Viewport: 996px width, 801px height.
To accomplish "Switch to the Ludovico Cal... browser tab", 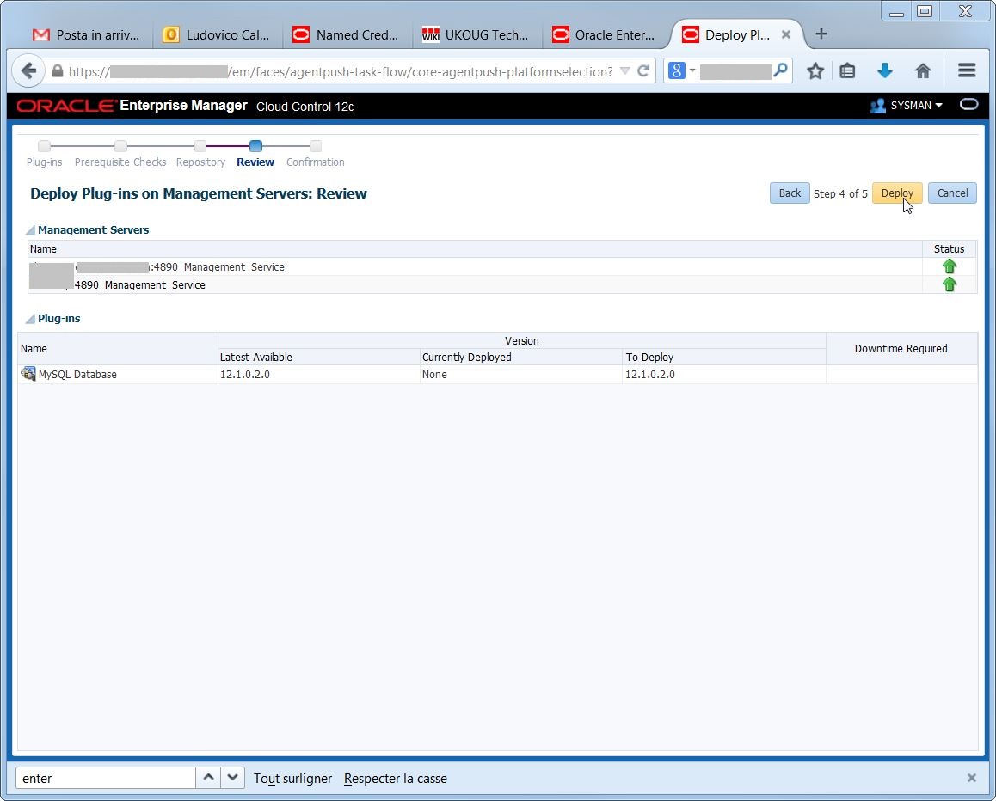I will 217,35.
